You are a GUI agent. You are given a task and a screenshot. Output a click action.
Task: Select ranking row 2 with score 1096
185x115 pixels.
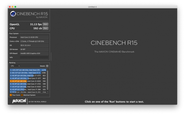point(28,73)
